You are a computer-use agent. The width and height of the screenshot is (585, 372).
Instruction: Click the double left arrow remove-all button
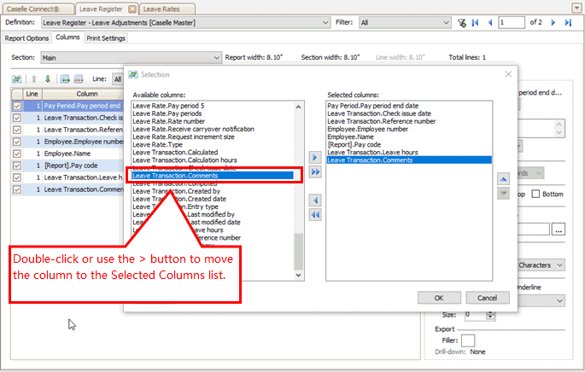[x=315, y=215]
